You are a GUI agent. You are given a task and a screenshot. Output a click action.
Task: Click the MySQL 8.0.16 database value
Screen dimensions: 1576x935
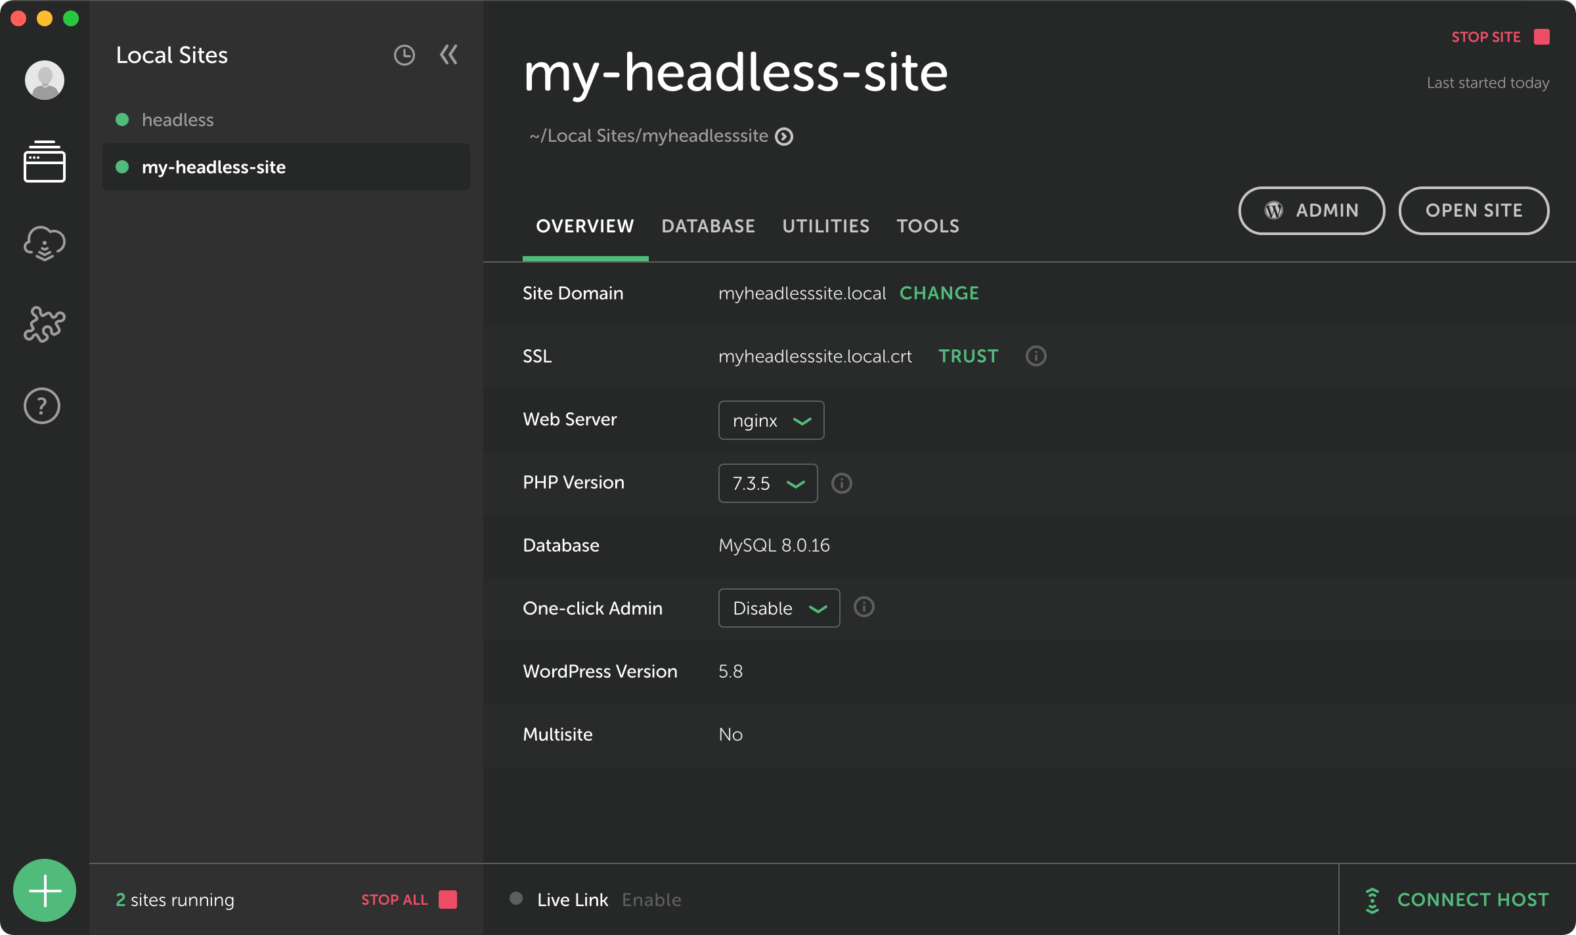[x=774, y=545]
